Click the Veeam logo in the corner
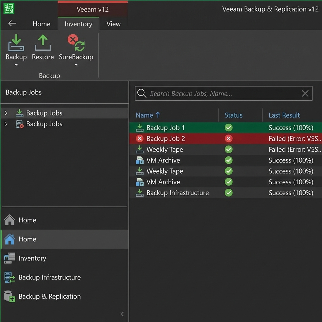The image size is (322, 322). (x=9, y=8)
